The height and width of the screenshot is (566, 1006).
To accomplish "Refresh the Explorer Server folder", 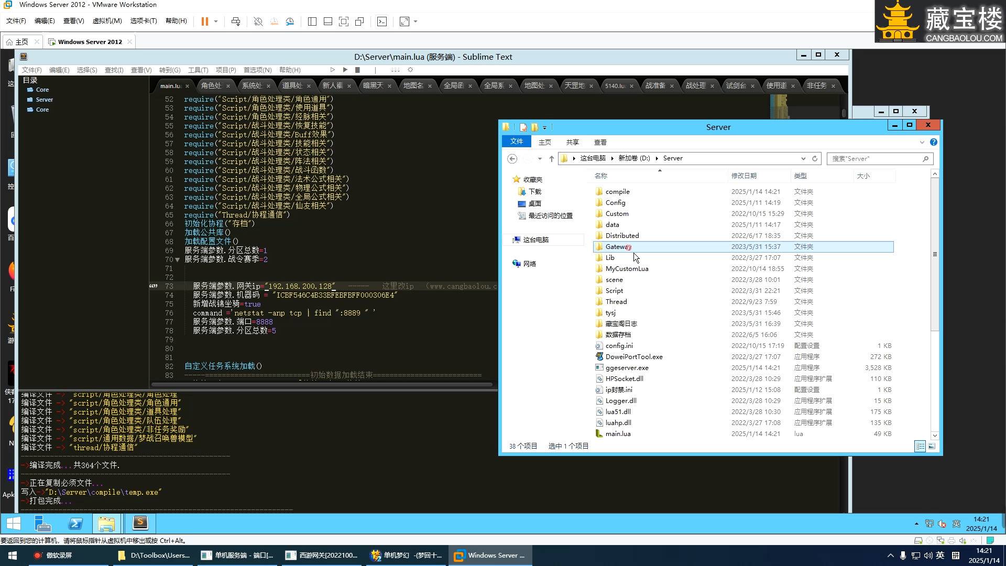I will [x=815, y=158].
